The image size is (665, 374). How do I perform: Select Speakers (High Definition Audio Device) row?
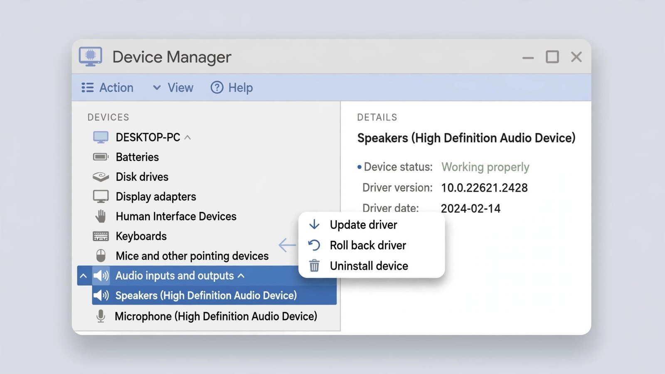click(214, 295)
